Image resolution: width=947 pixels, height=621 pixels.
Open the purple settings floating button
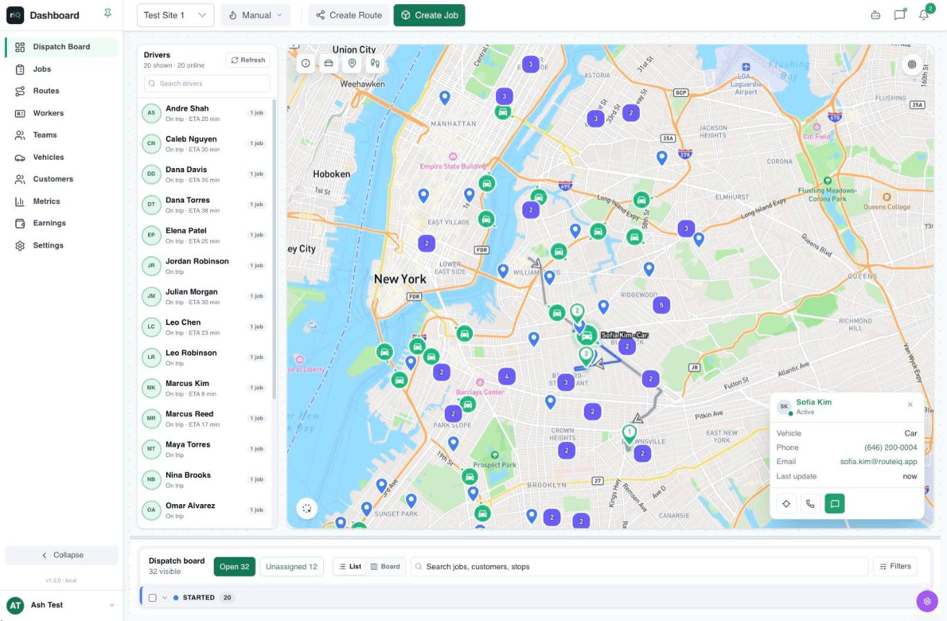pyautogui.click(x=927, y=601)
